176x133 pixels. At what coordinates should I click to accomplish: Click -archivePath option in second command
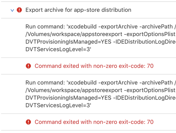point(156,83)
